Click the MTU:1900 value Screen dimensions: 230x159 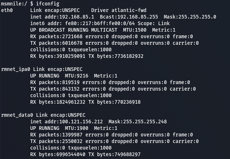tap(77, 128)
